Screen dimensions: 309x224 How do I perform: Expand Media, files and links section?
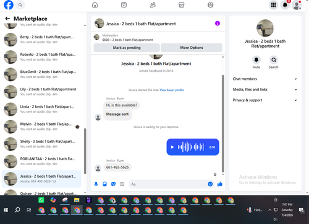tap(265, 89)
